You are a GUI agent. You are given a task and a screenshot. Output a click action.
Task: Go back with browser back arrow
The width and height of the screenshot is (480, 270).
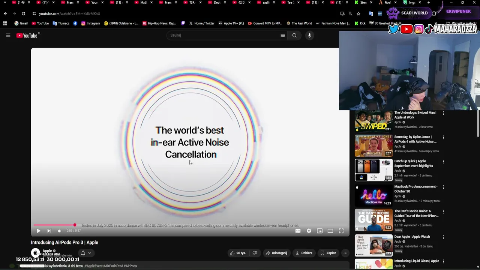5,13
